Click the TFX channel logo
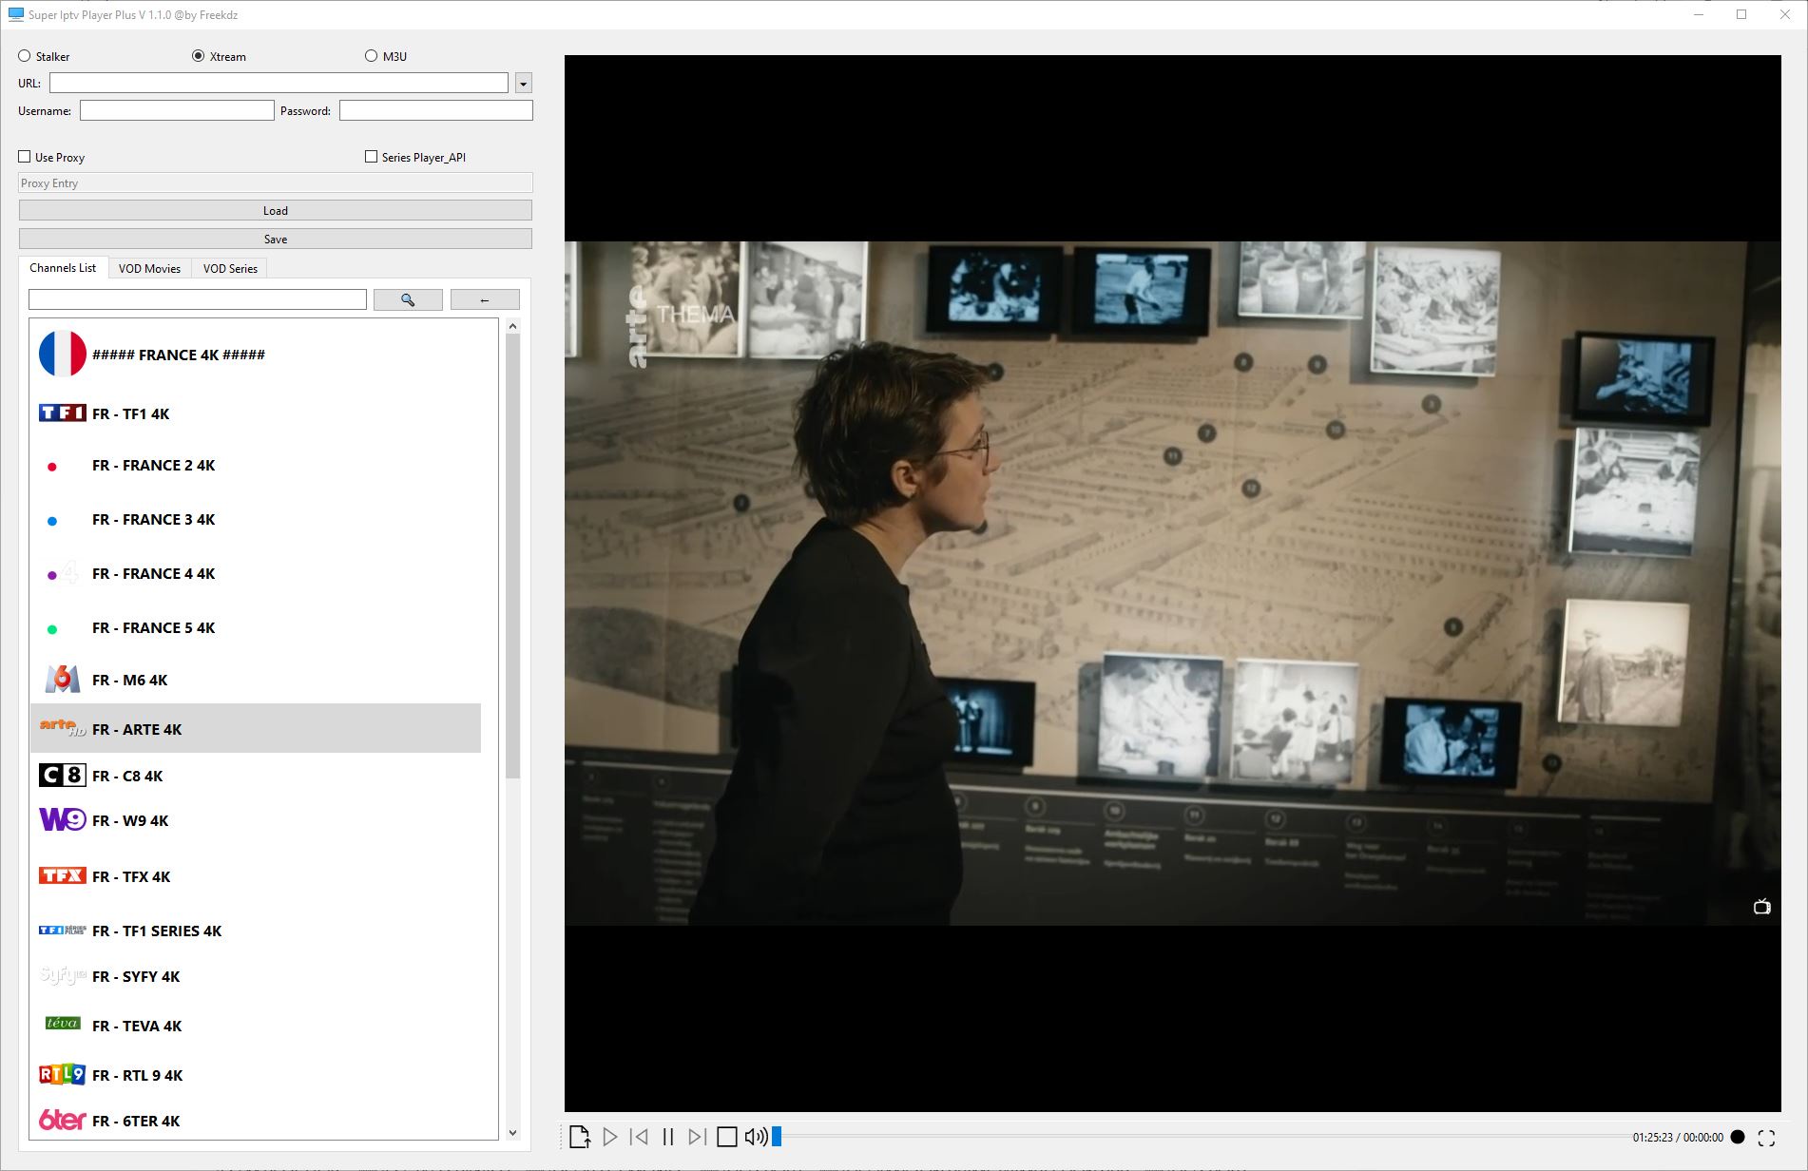 pyautogui.click(x=63, y=875)
